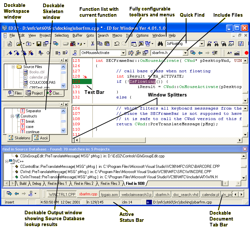Switch to the Ascii tab
Image resolution: width=250 pixels, height=229 pixels.
coord(41,138)
